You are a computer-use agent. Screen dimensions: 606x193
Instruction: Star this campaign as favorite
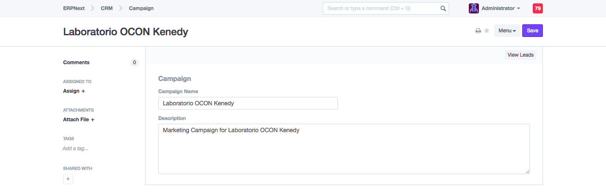point(486,31)
